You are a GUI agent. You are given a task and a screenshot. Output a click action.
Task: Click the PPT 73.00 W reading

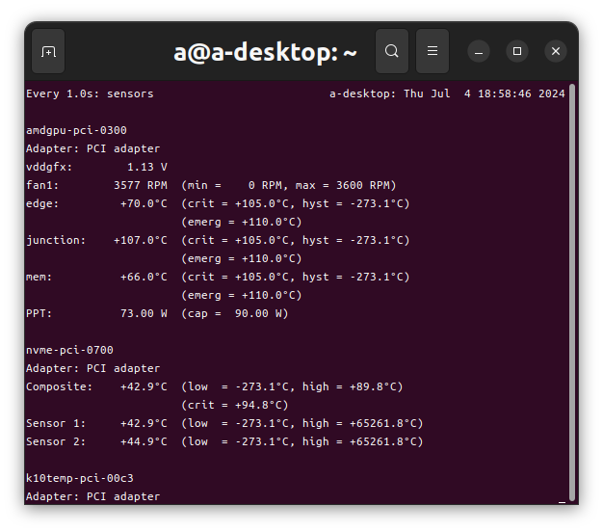pyautogui.click(x=144, y=313)
